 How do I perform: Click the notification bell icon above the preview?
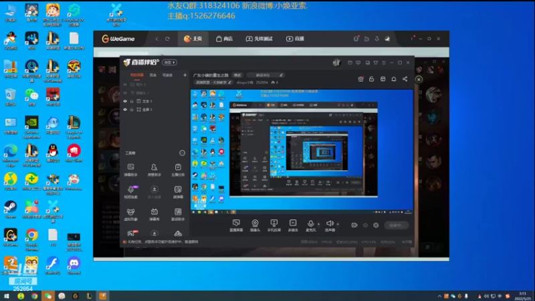[x=394, y=79]
